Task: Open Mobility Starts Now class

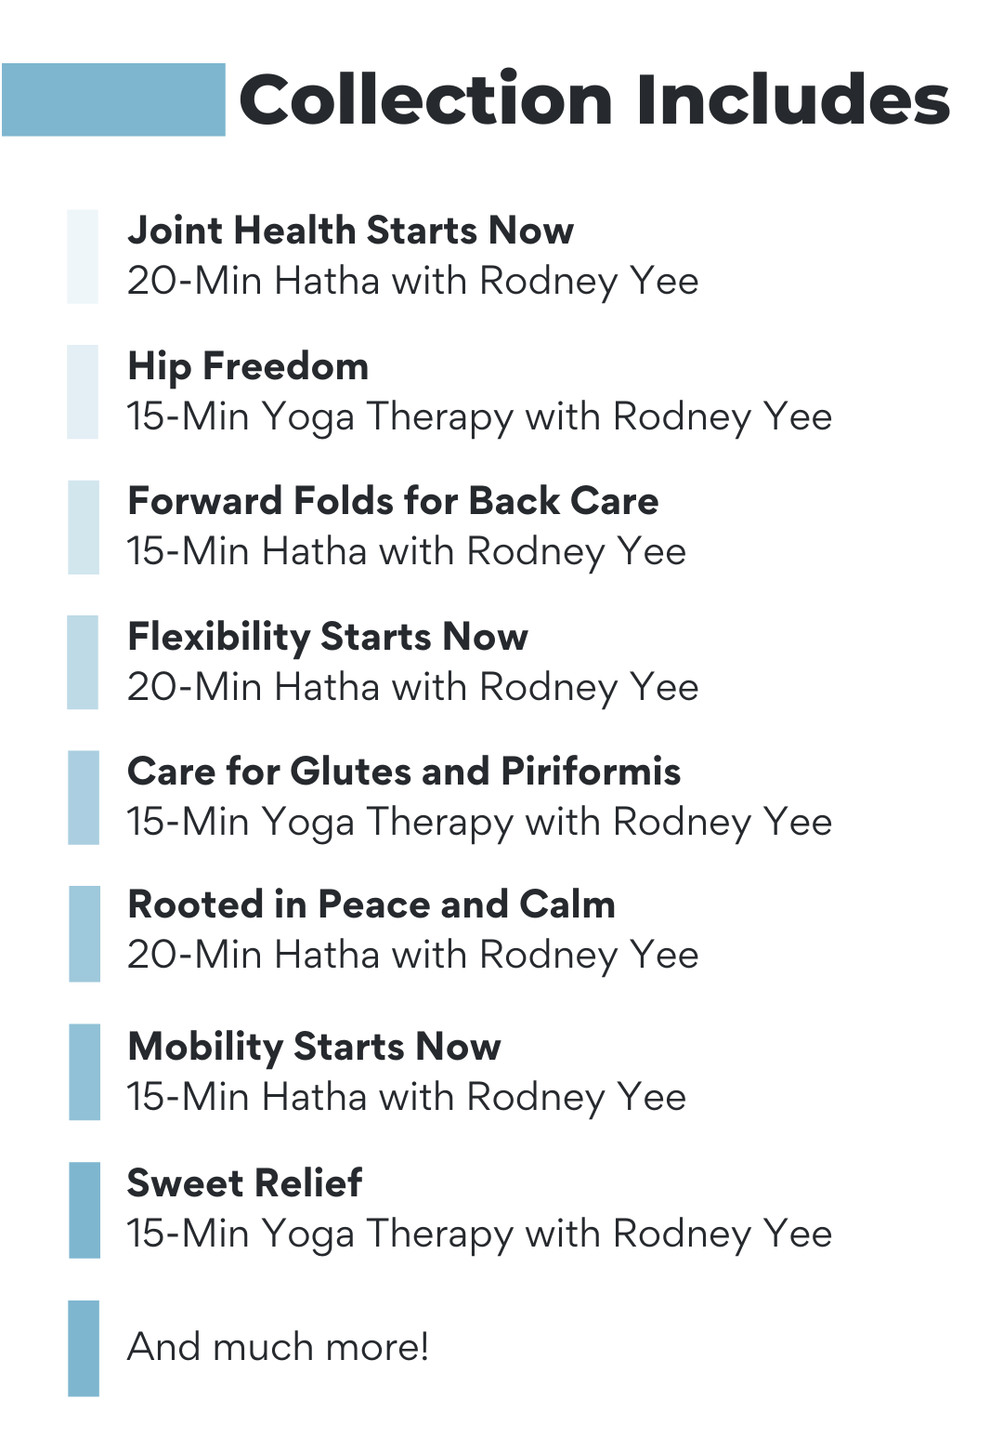Action: pyautogui.click(x=314, y=1047)
